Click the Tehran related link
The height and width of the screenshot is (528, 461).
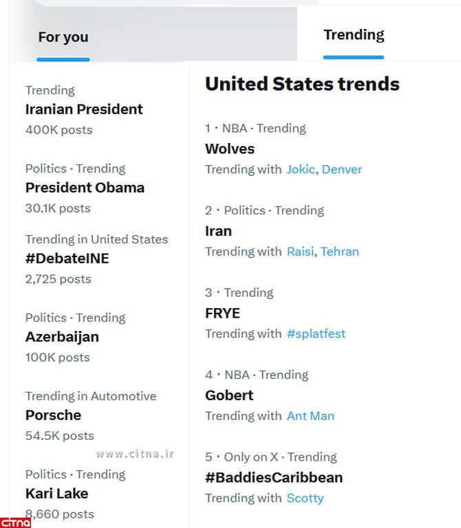(x=340, y=252)
